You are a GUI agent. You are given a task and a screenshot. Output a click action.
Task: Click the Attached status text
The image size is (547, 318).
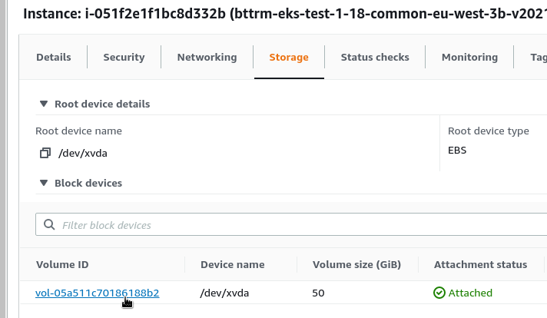[x=470, y=293]
